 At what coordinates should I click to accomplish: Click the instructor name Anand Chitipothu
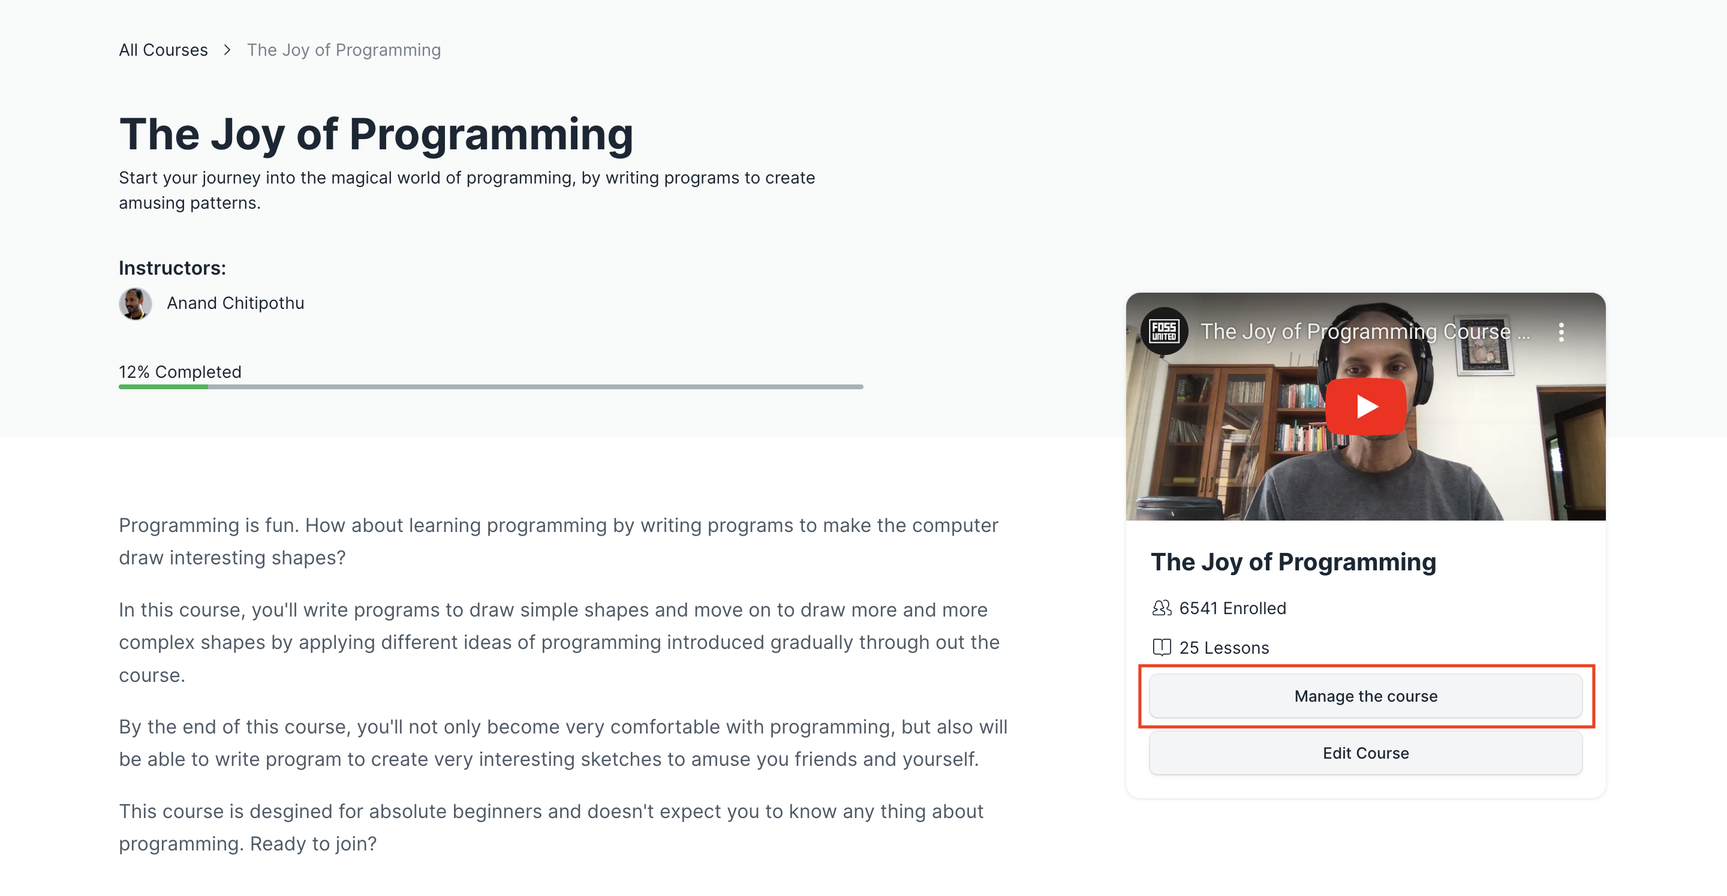click(x=235, y=303)
